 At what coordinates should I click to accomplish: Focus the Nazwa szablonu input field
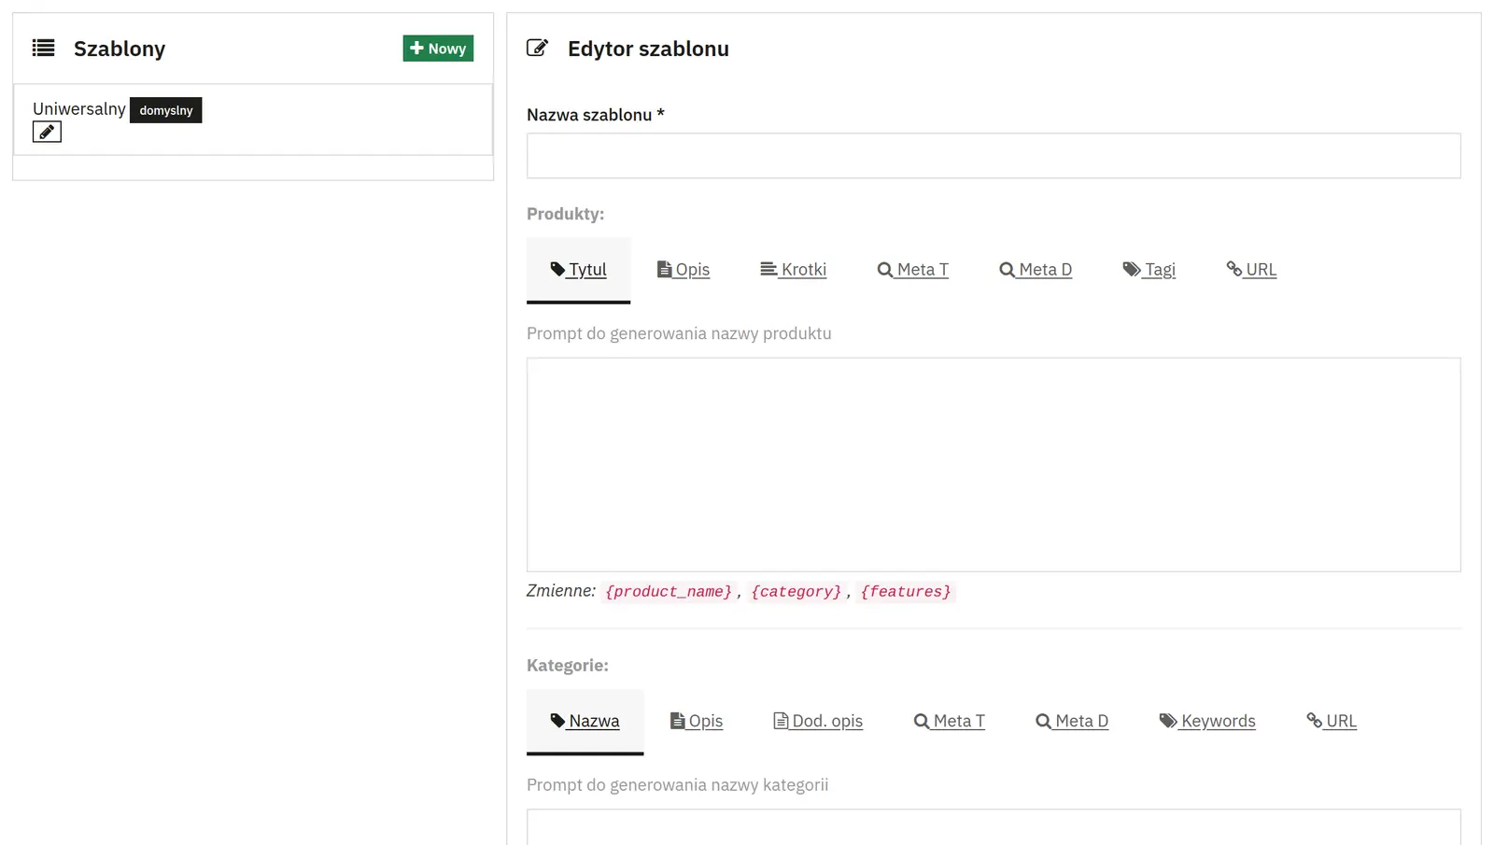pos(994,156)
